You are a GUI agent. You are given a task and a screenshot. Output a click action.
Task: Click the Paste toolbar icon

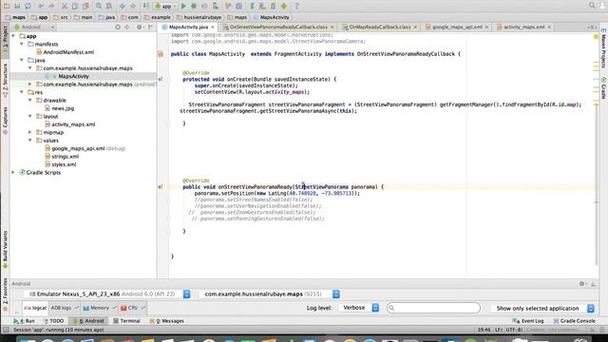[85, 6]
